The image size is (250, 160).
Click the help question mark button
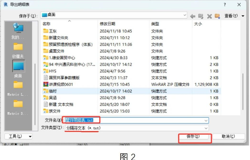pos(225,4)
